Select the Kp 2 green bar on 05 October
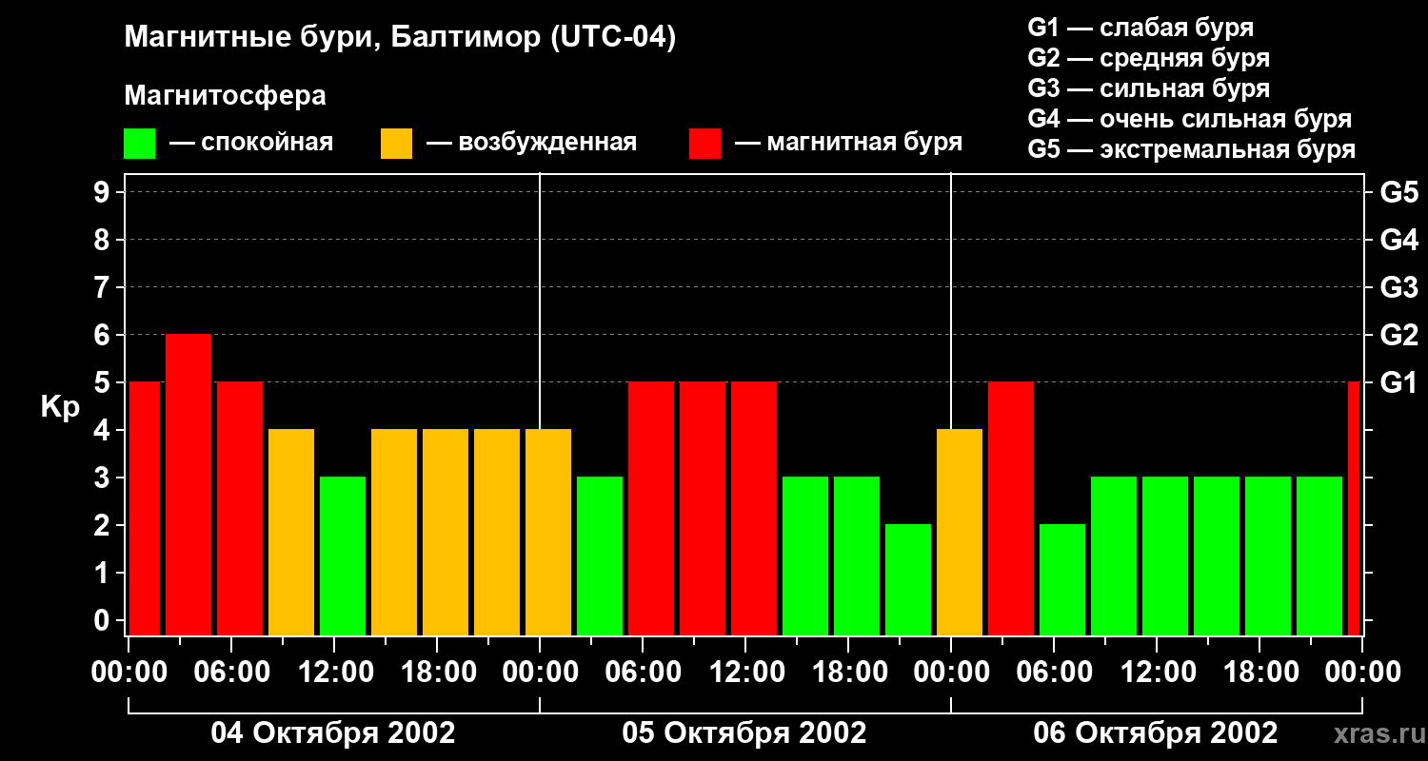 point(908,579)
